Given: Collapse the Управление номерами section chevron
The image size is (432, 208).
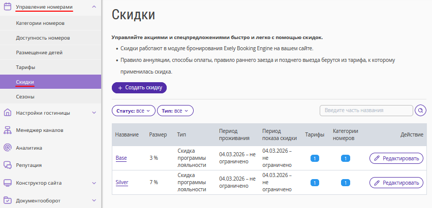Looking at the screenshot, I should [94, 7].
